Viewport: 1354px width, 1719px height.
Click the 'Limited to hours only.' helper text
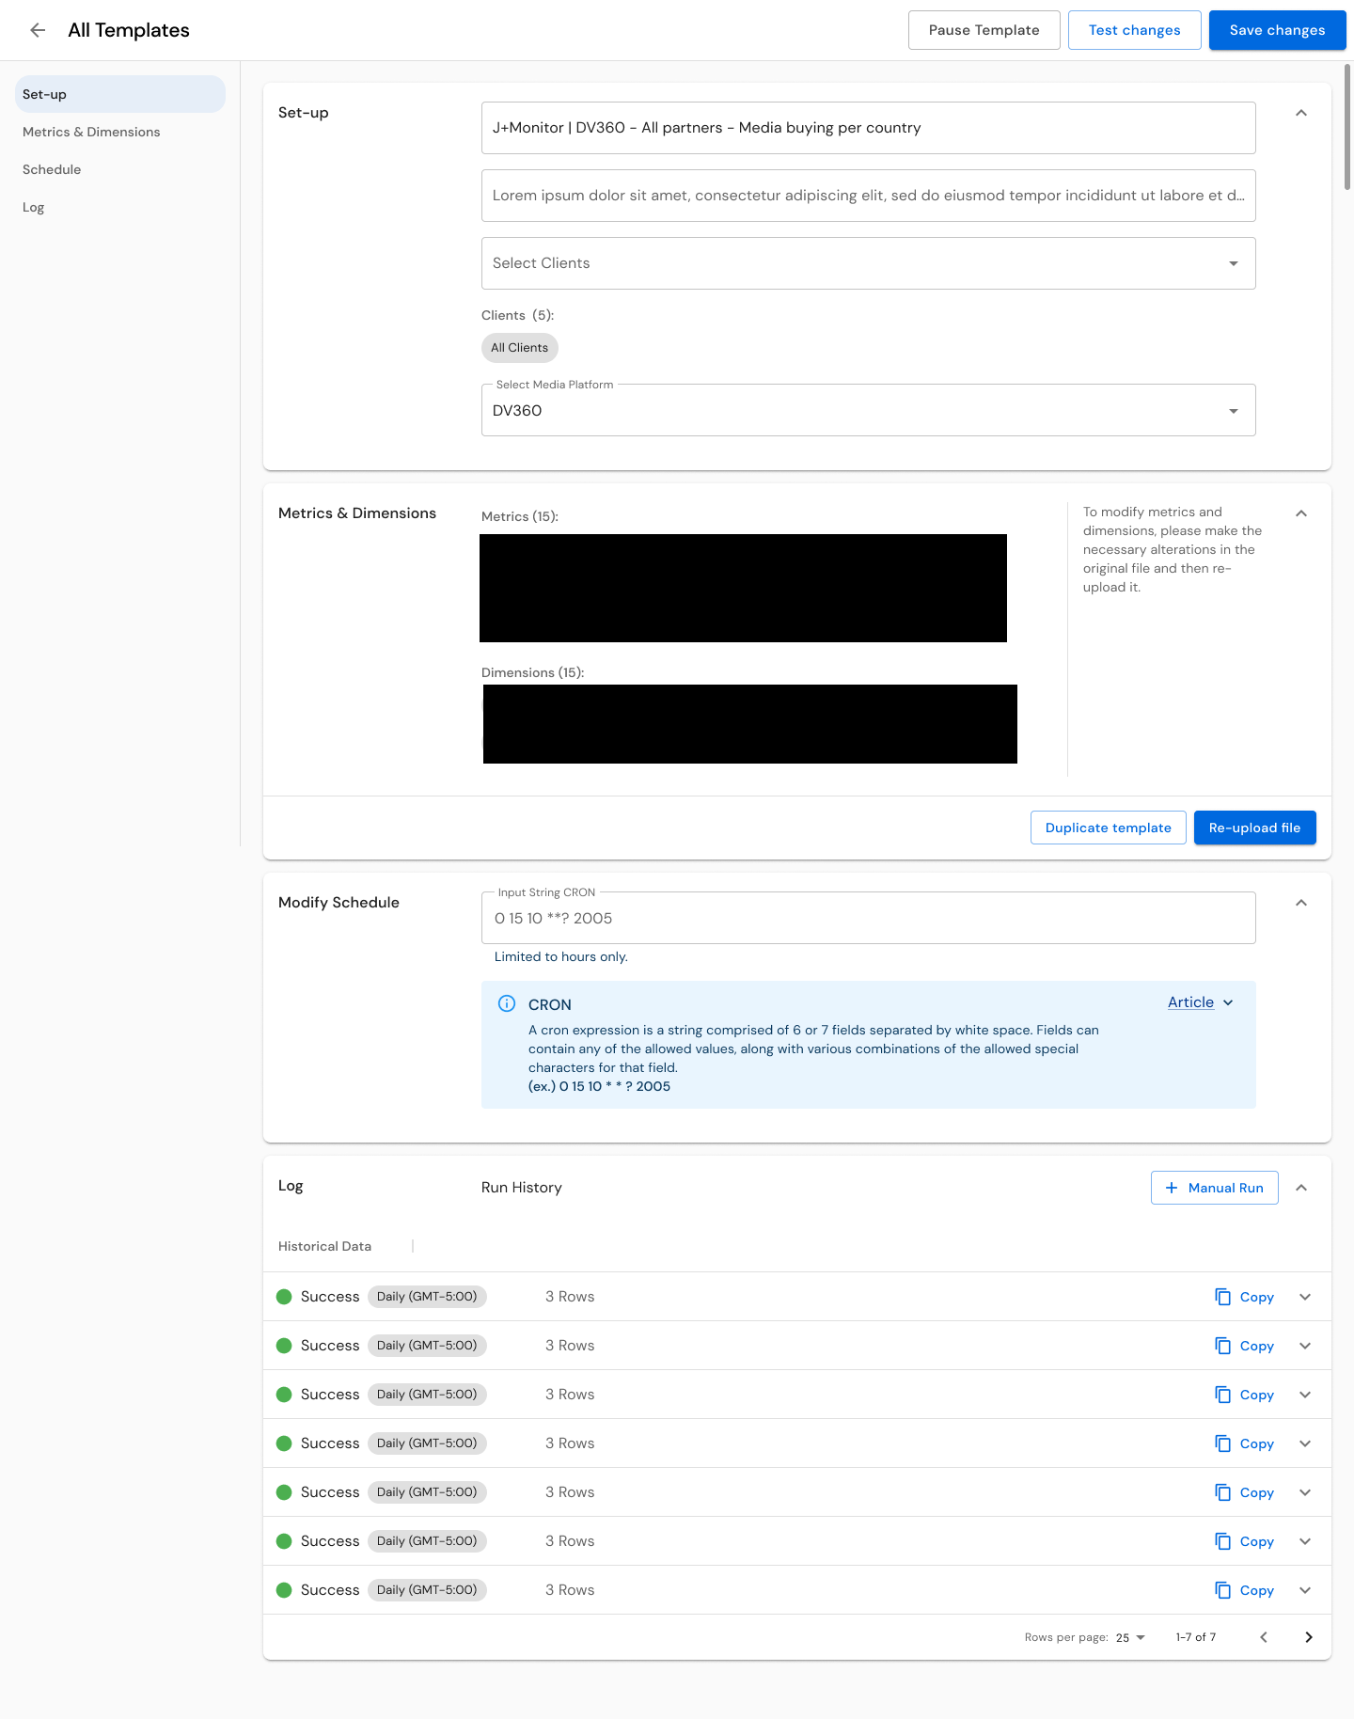tap(560, 956)
